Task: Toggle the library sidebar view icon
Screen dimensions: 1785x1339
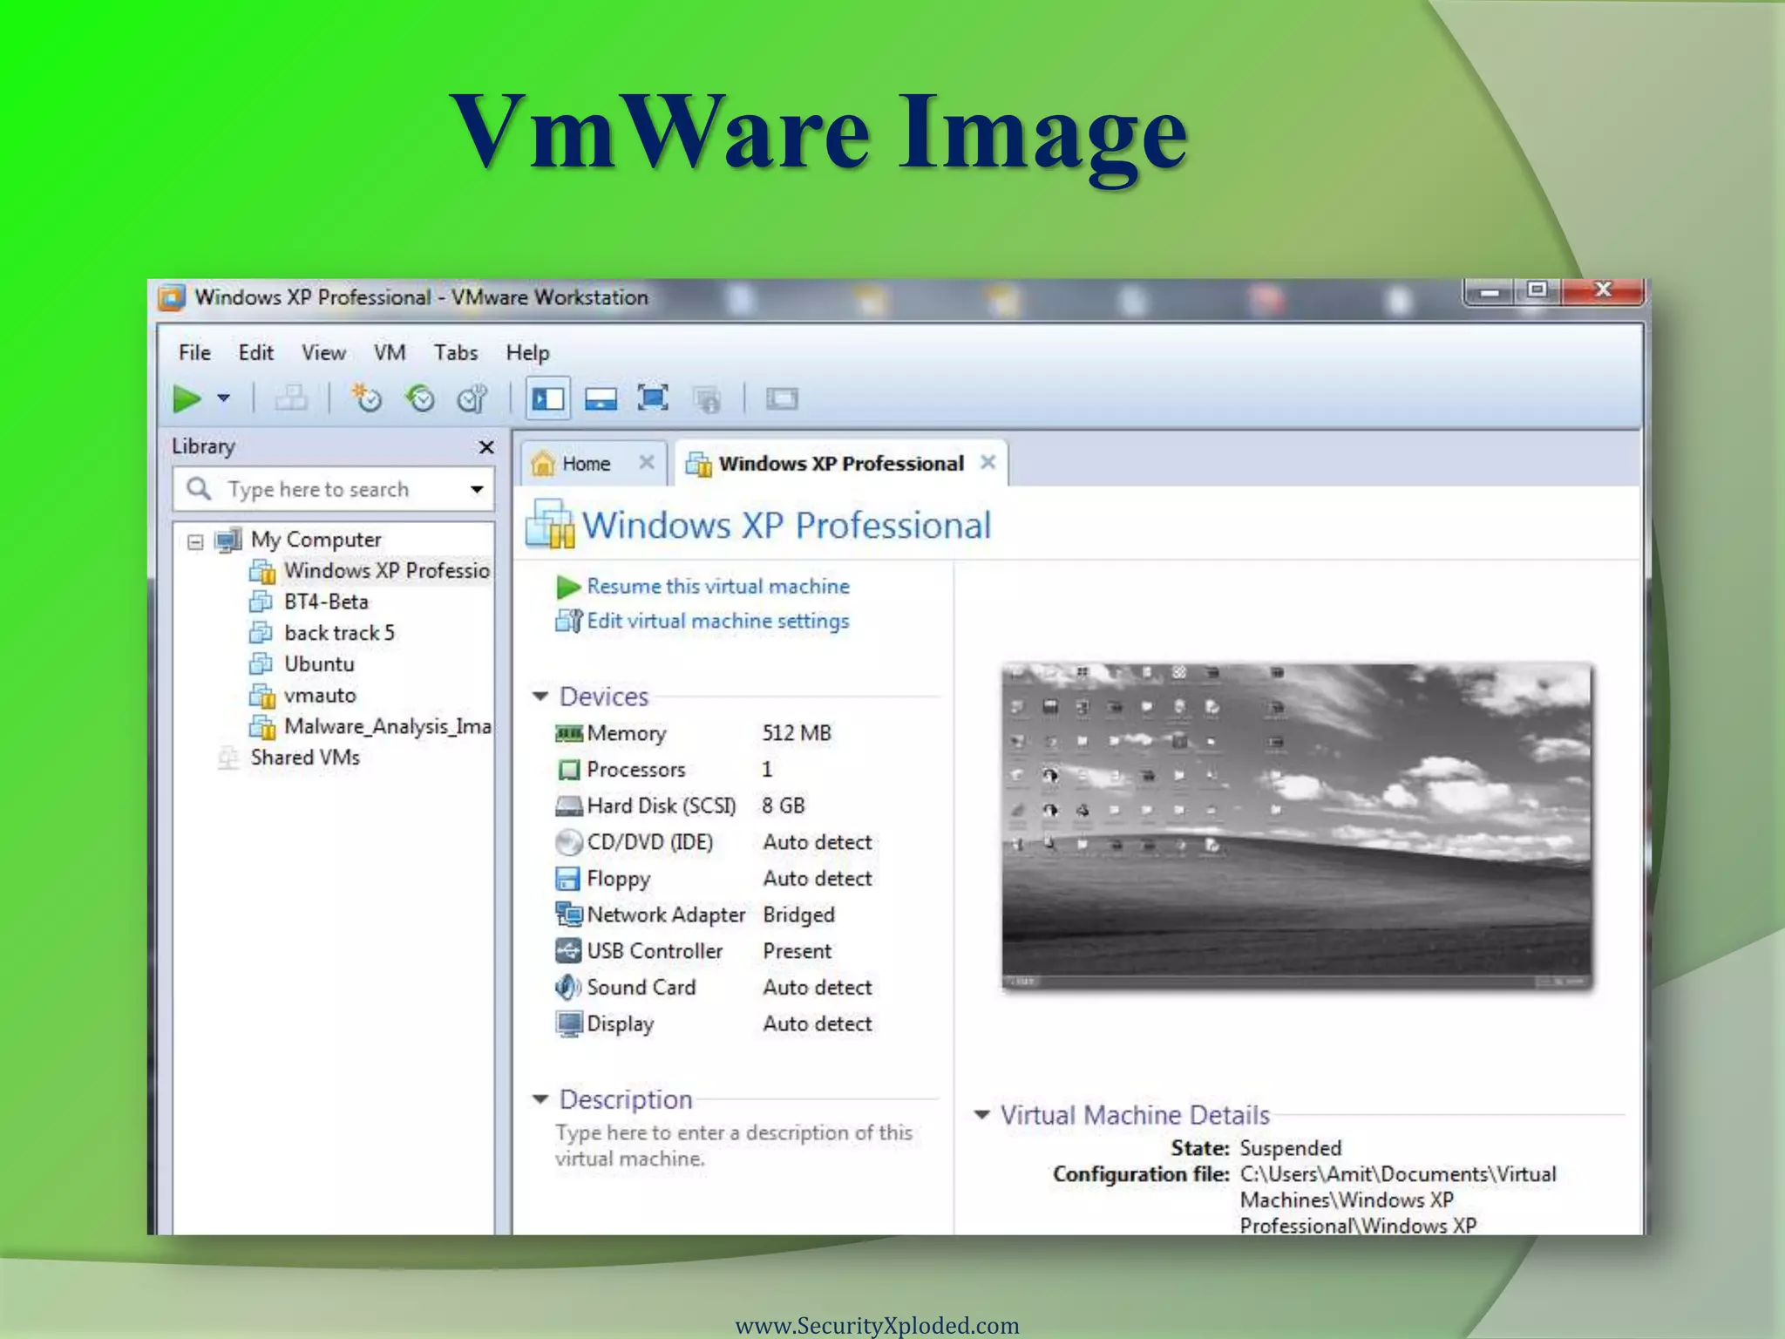Action: coord(548,399)
